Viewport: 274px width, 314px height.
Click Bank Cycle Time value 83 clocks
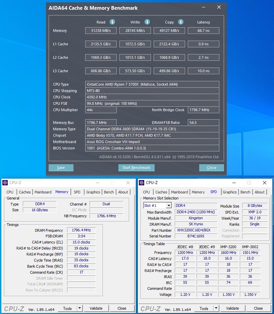pos(81,266)
